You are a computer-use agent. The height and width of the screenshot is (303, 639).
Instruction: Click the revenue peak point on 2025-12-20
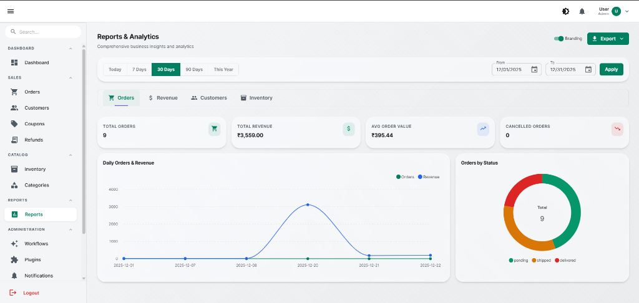coord(308,204)
